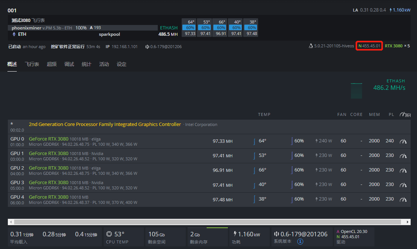Click the overclock tuning icon for GPU 0
Screen dimensions: 417x249
coord(403,141)
